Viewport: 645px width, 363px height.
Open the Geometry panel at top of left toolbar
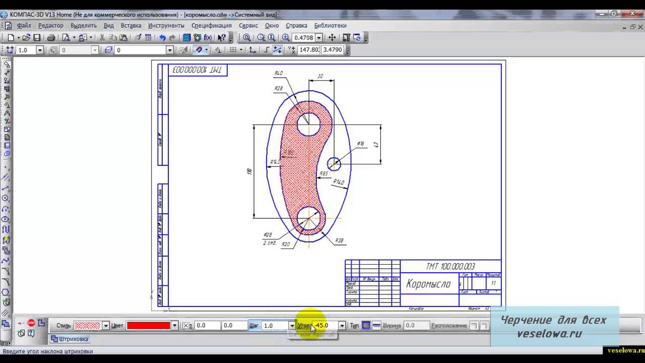(x=7, y=65)
